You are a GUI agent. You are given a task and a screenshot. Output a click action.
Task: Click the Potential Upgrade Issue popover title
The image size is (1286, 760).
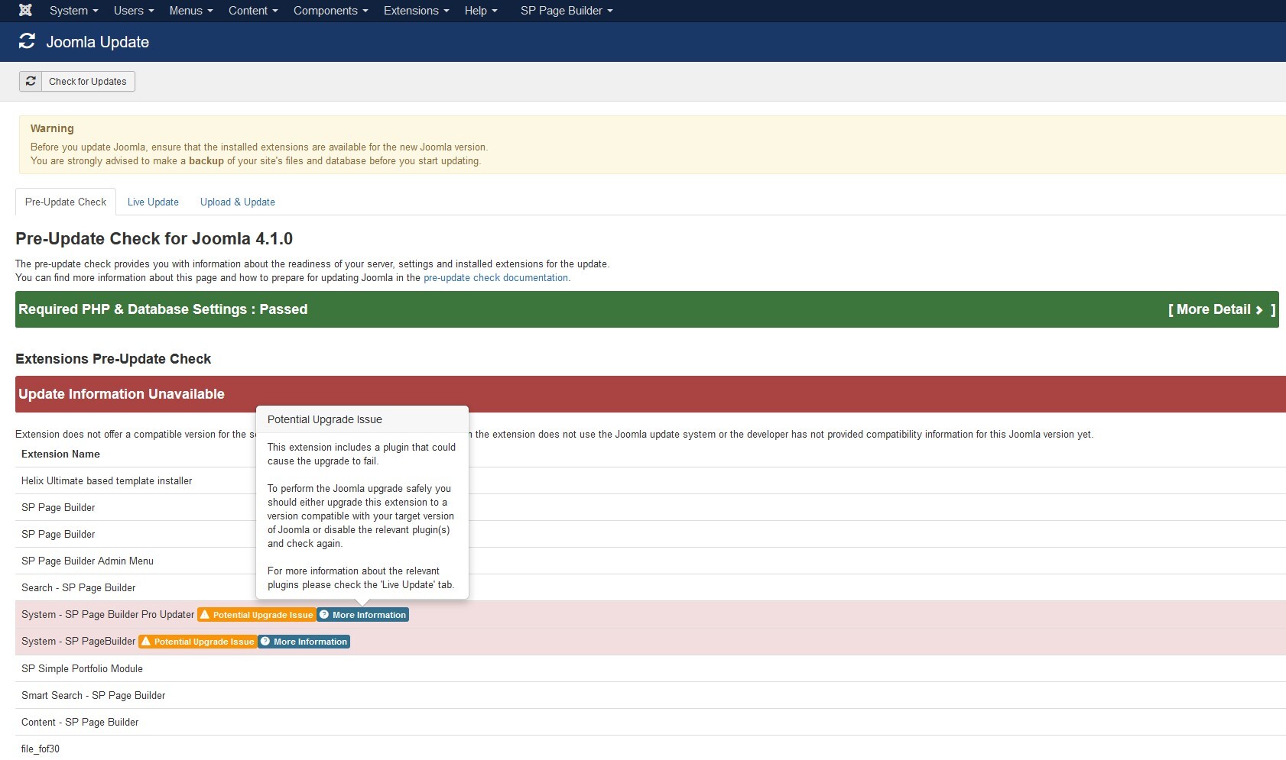[x=325, y=419]
